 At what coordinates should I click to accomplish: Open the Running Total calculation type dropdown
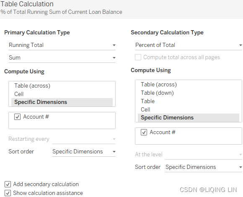click(x=62, y=45)
